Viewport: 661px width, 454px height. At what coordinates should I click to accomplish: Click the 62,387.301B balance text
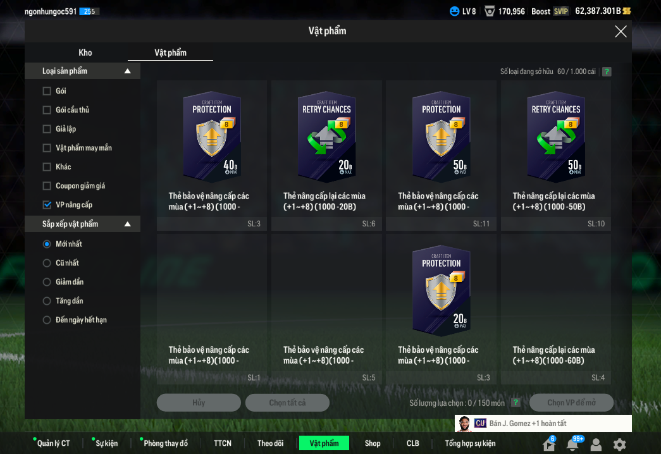point(598,11)
